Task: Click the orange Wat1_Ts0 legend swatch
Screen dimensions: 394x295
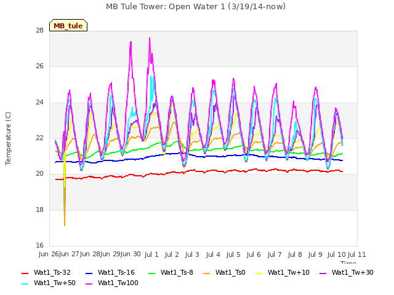Action: click(x=207, y=273)
